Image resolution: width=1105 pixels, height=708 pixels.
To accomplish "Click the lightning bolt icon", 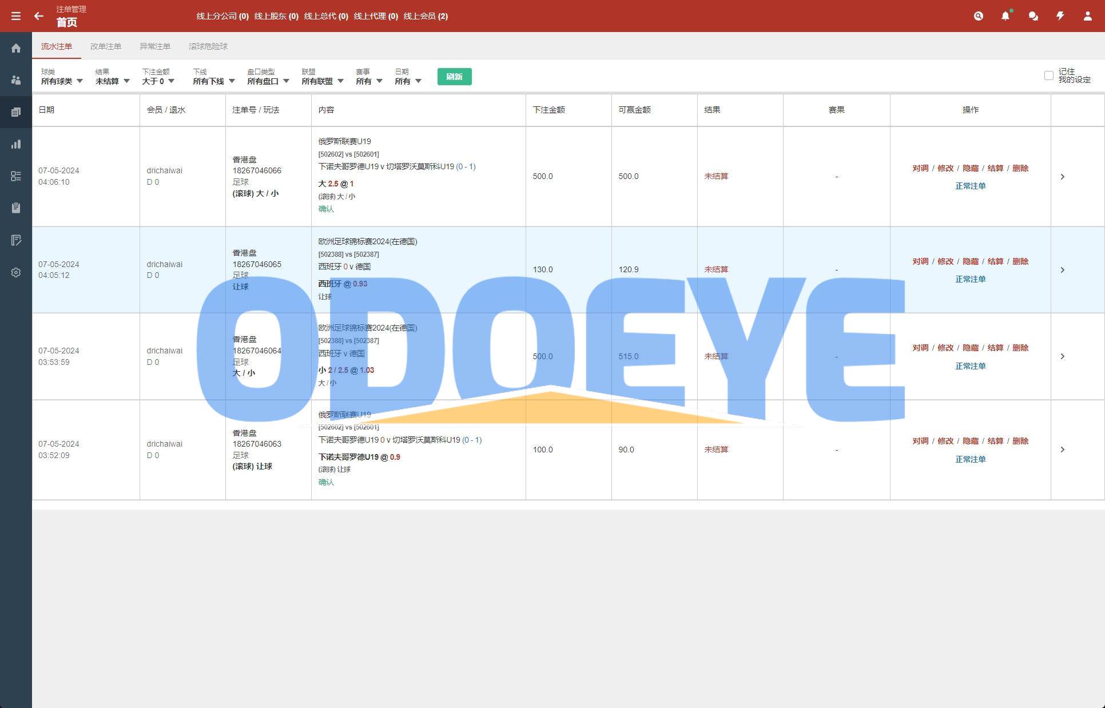I will tap(1060, 16).
